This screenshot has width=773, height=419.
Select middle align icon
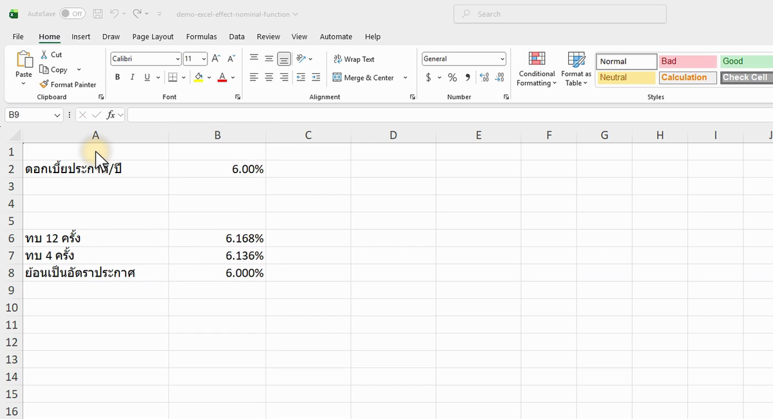point(269,59)
